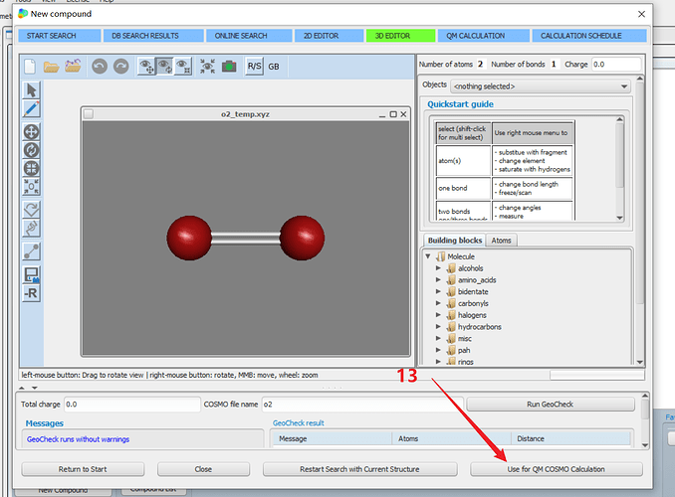Viewport: 675px width, 497px height.
Task: Expand the carbonyls folder
Action: (x=438, y=303)
